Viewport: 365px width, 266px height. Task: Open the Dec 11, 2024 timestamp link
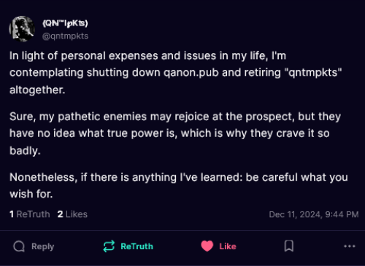click(314, 214)
